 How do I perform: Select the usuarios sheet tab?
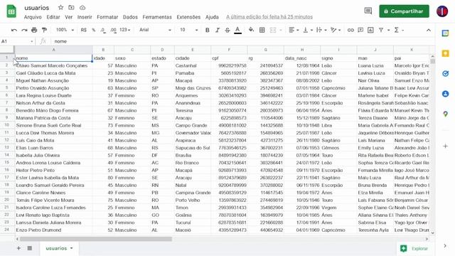(x=59, y=248)
